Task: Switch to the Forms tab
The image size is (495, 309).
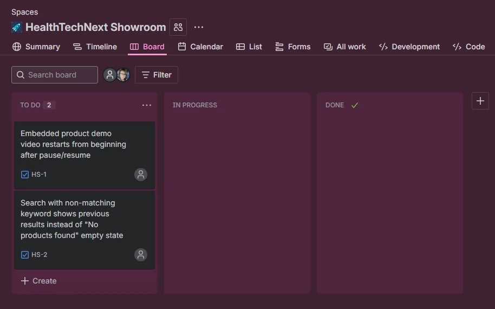Action: pos(292,47)
